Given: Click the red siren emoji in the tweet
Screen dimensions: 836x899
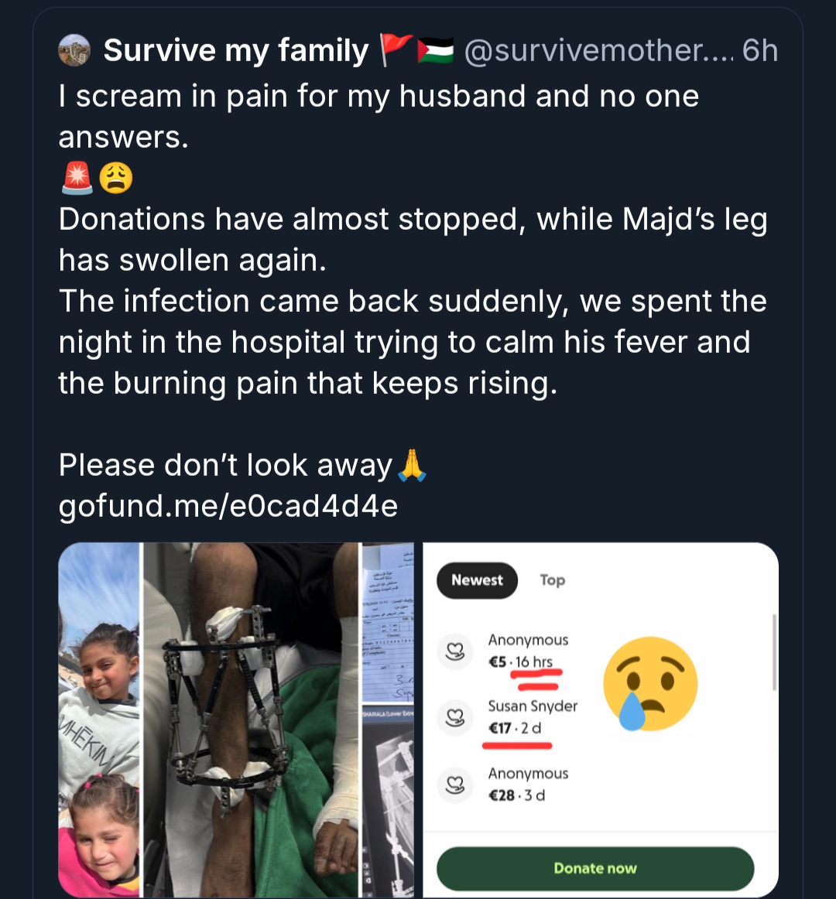Looking at the screenshot, I should [76, 179].
